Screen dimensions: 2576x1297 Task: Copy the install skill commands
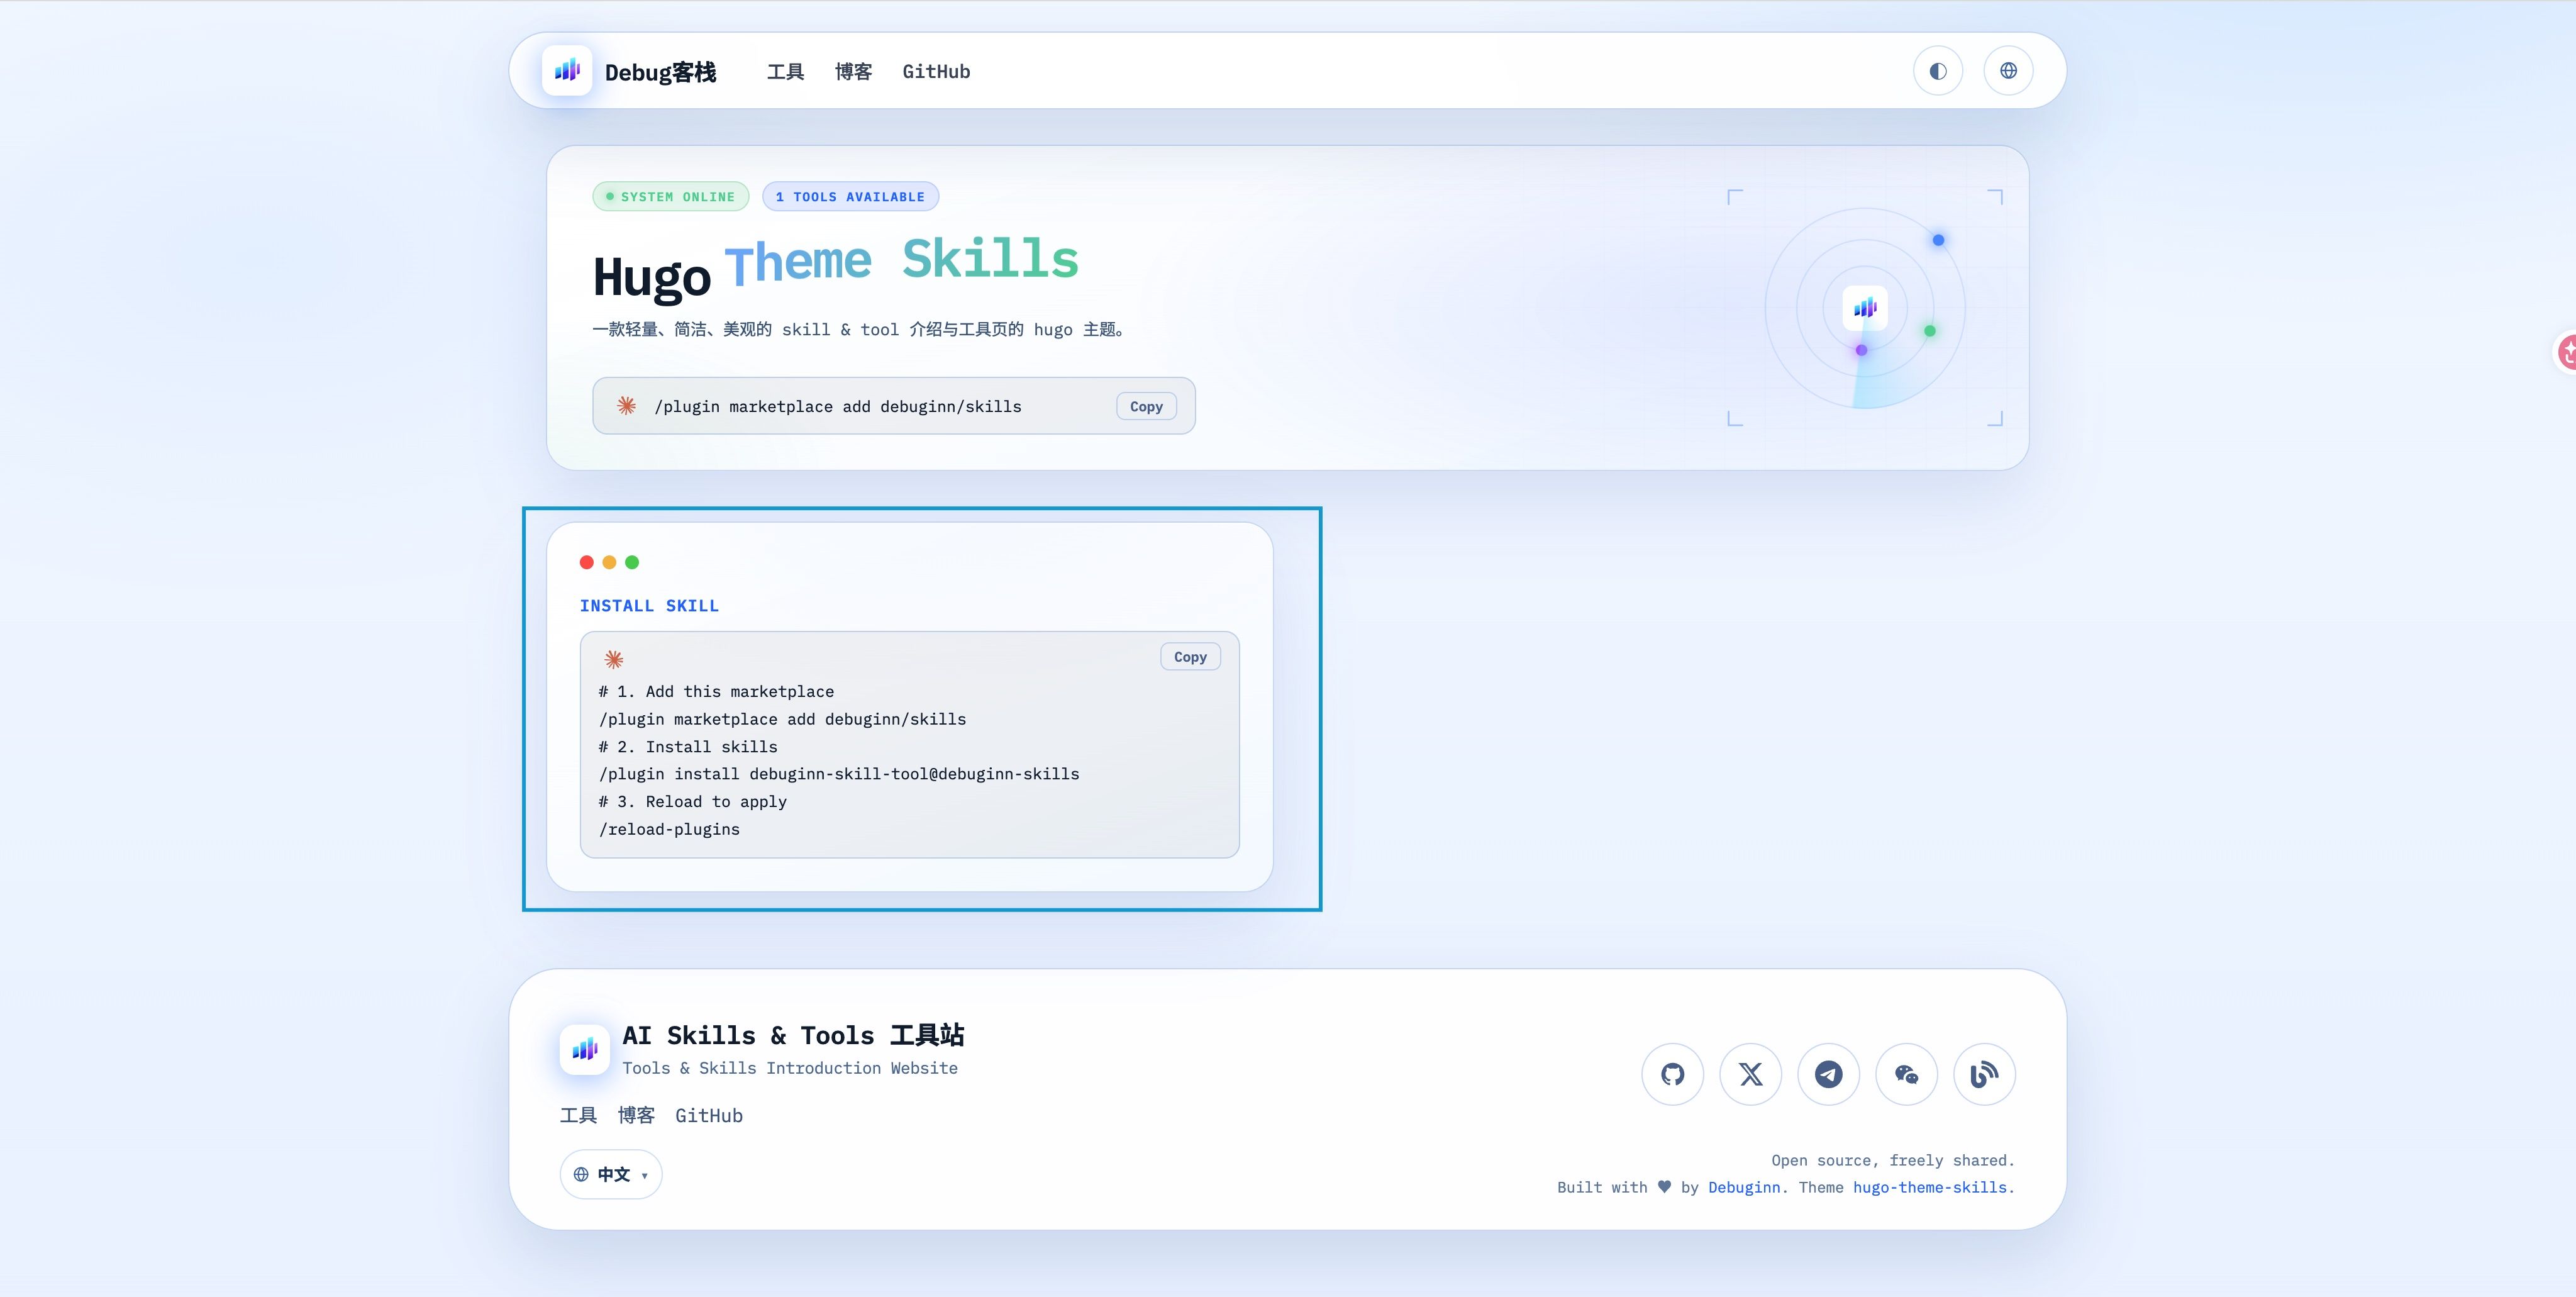click(x=1190, y=656)
